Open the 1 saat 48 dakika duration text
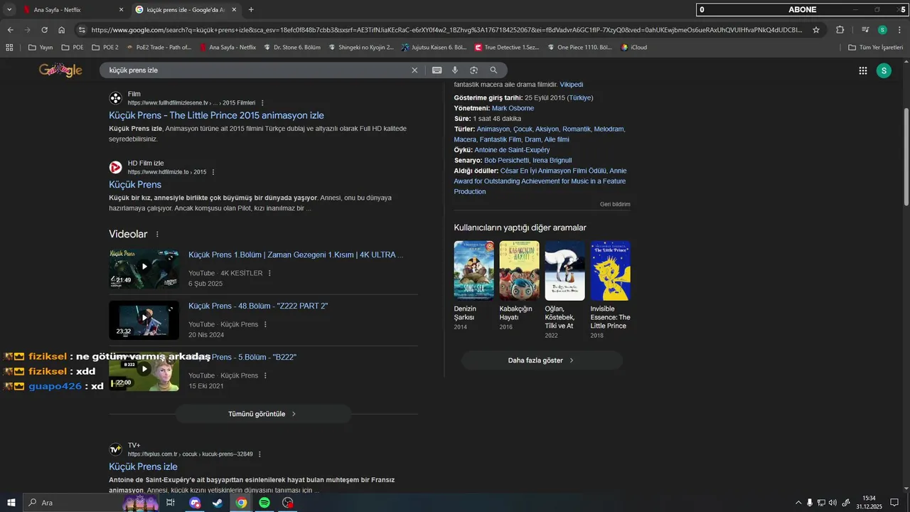910x512 pixels. coord(497,119)
